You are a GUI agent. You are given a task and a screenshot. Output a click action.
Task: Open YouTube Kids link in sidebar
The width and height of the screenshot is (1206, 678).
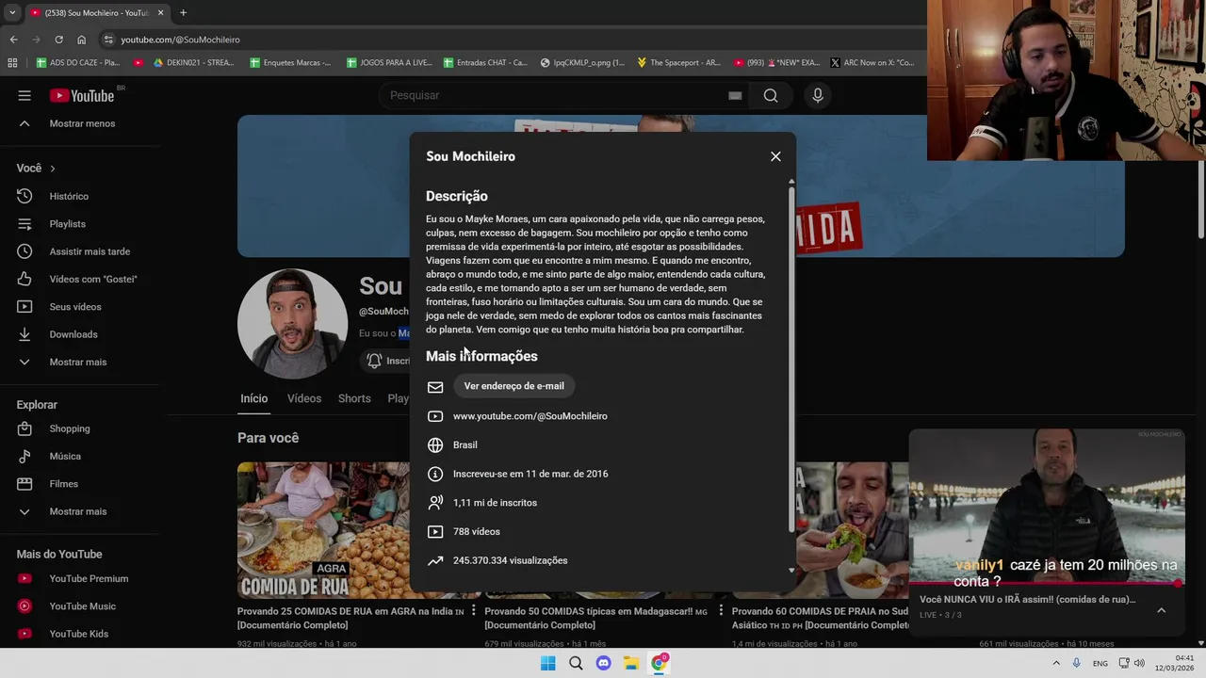point(80,634)
